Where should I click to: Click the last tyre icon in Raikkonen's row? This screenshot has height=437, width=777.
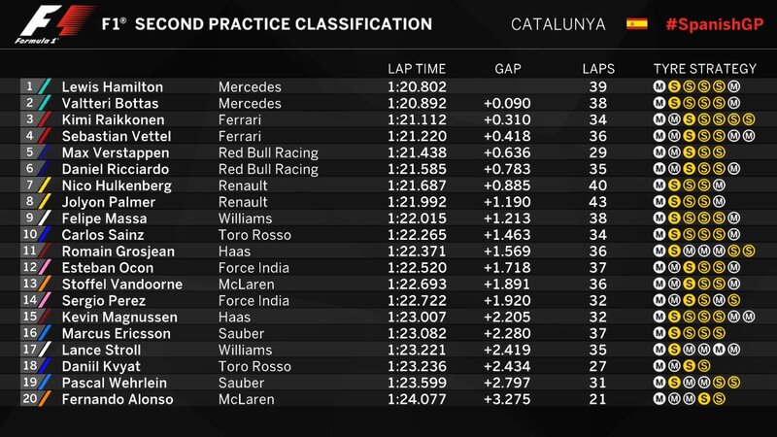tap(749, 118)
